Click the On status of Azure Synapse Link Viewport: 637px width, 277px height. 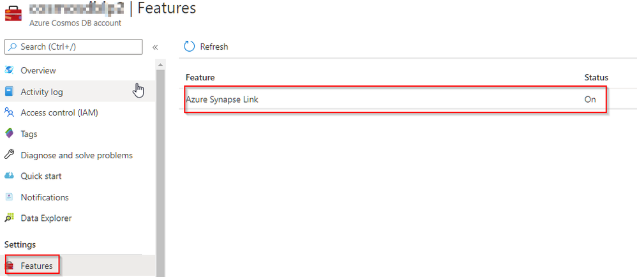[590, 100]
